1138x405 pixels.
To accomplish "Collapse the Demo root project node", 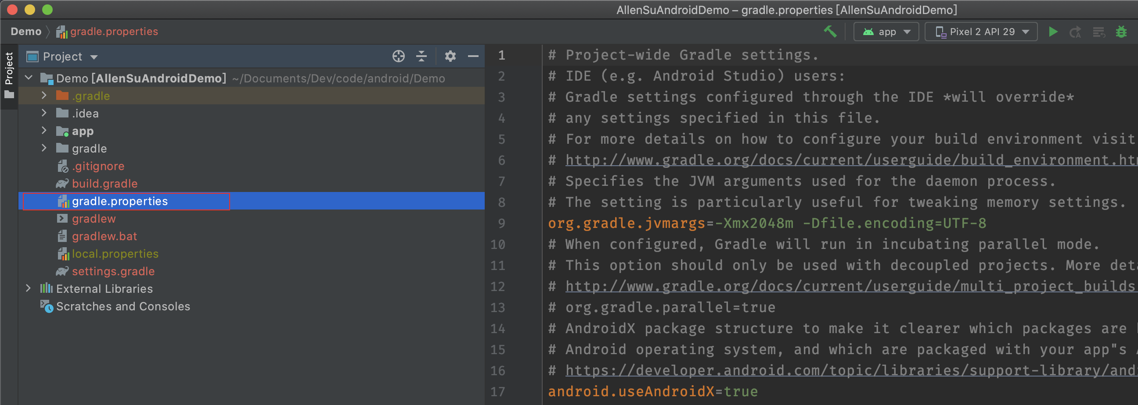I will (x=29, y=78).
